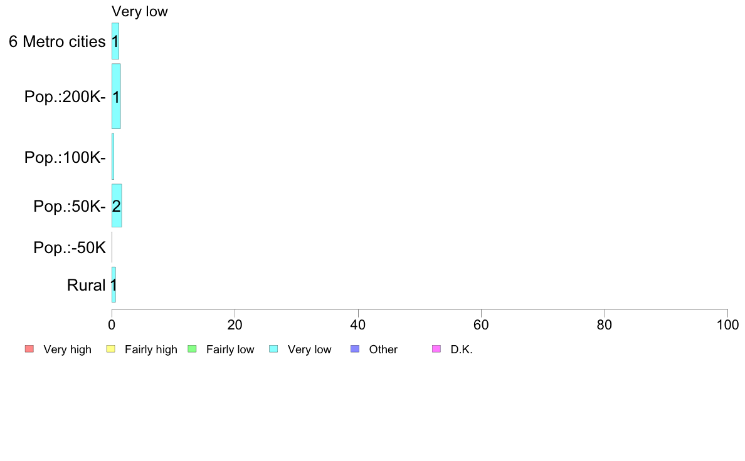
Task: Select the Rural cyan bar
Action: 114,285
